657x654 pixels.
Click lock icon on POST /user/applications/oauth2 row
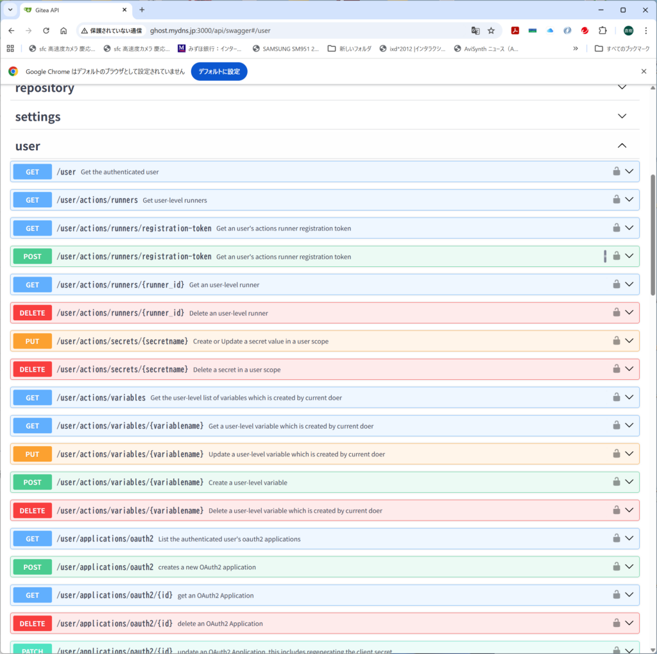616,567
